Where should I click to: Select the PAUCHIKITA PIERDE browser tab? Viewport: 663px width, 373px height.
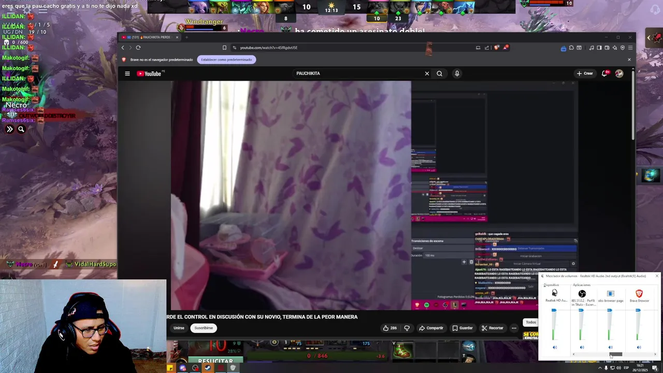(150, 37)
